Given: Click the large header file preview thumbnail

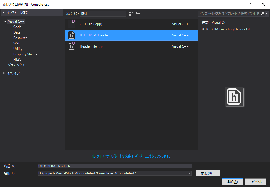Looking at the screenshot, I should pyautogui.click(x=234, y=97).
